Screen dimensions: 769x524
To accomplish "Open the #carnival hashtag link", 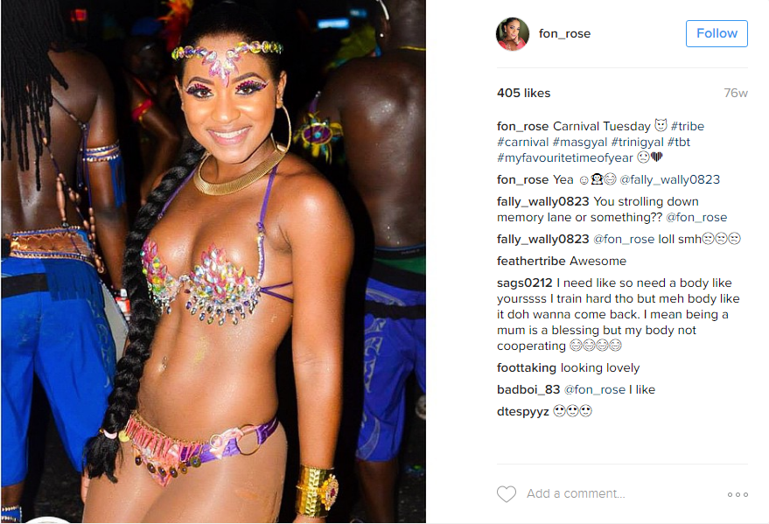I will tap(522, 142).
